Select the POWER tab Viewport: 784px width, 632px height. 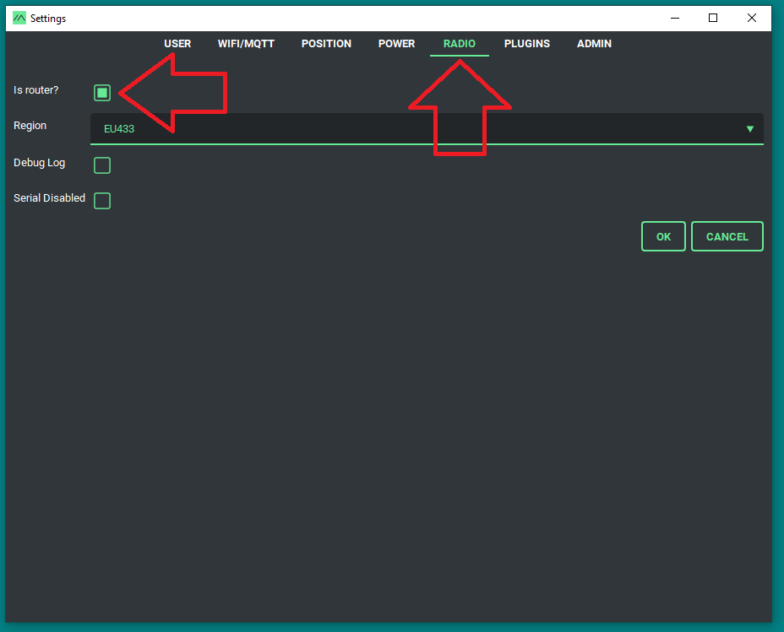[396, 44]
